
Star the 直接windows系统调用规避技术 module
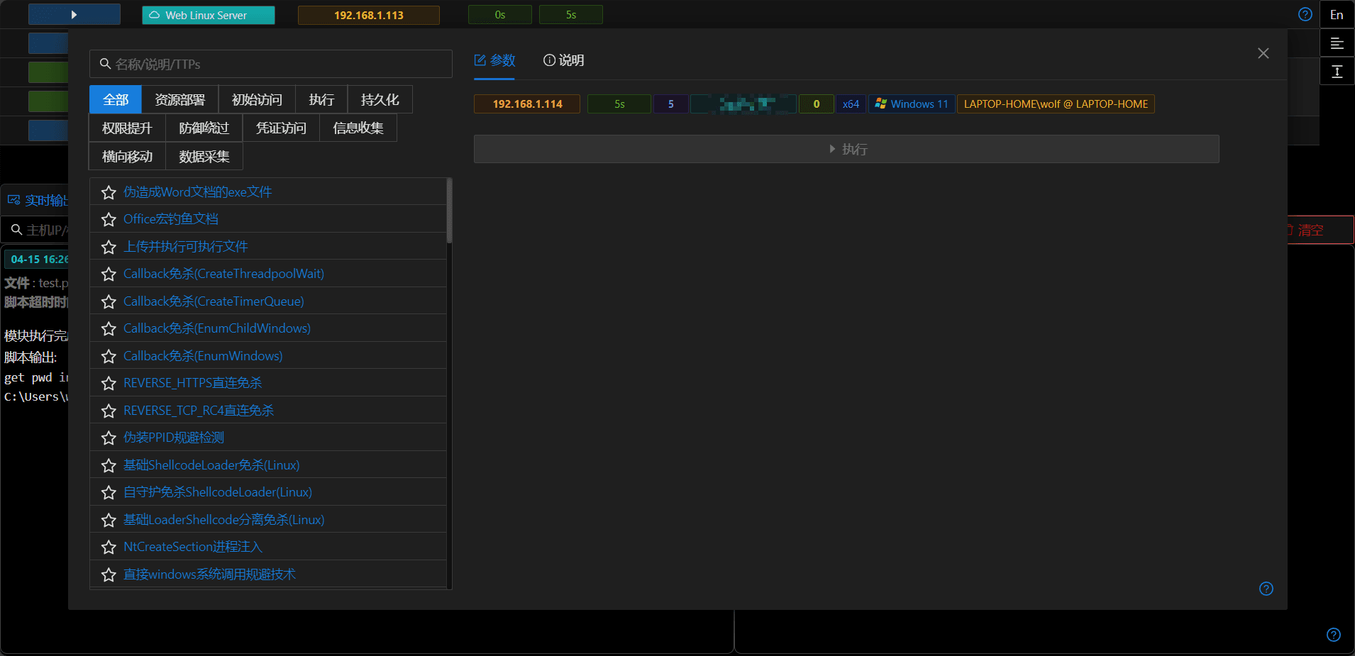pyautogui.click(x=109, y=574)
